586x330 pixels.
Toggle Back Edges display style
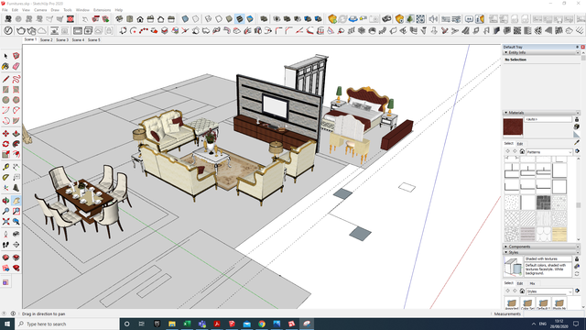tap(195, 19)
